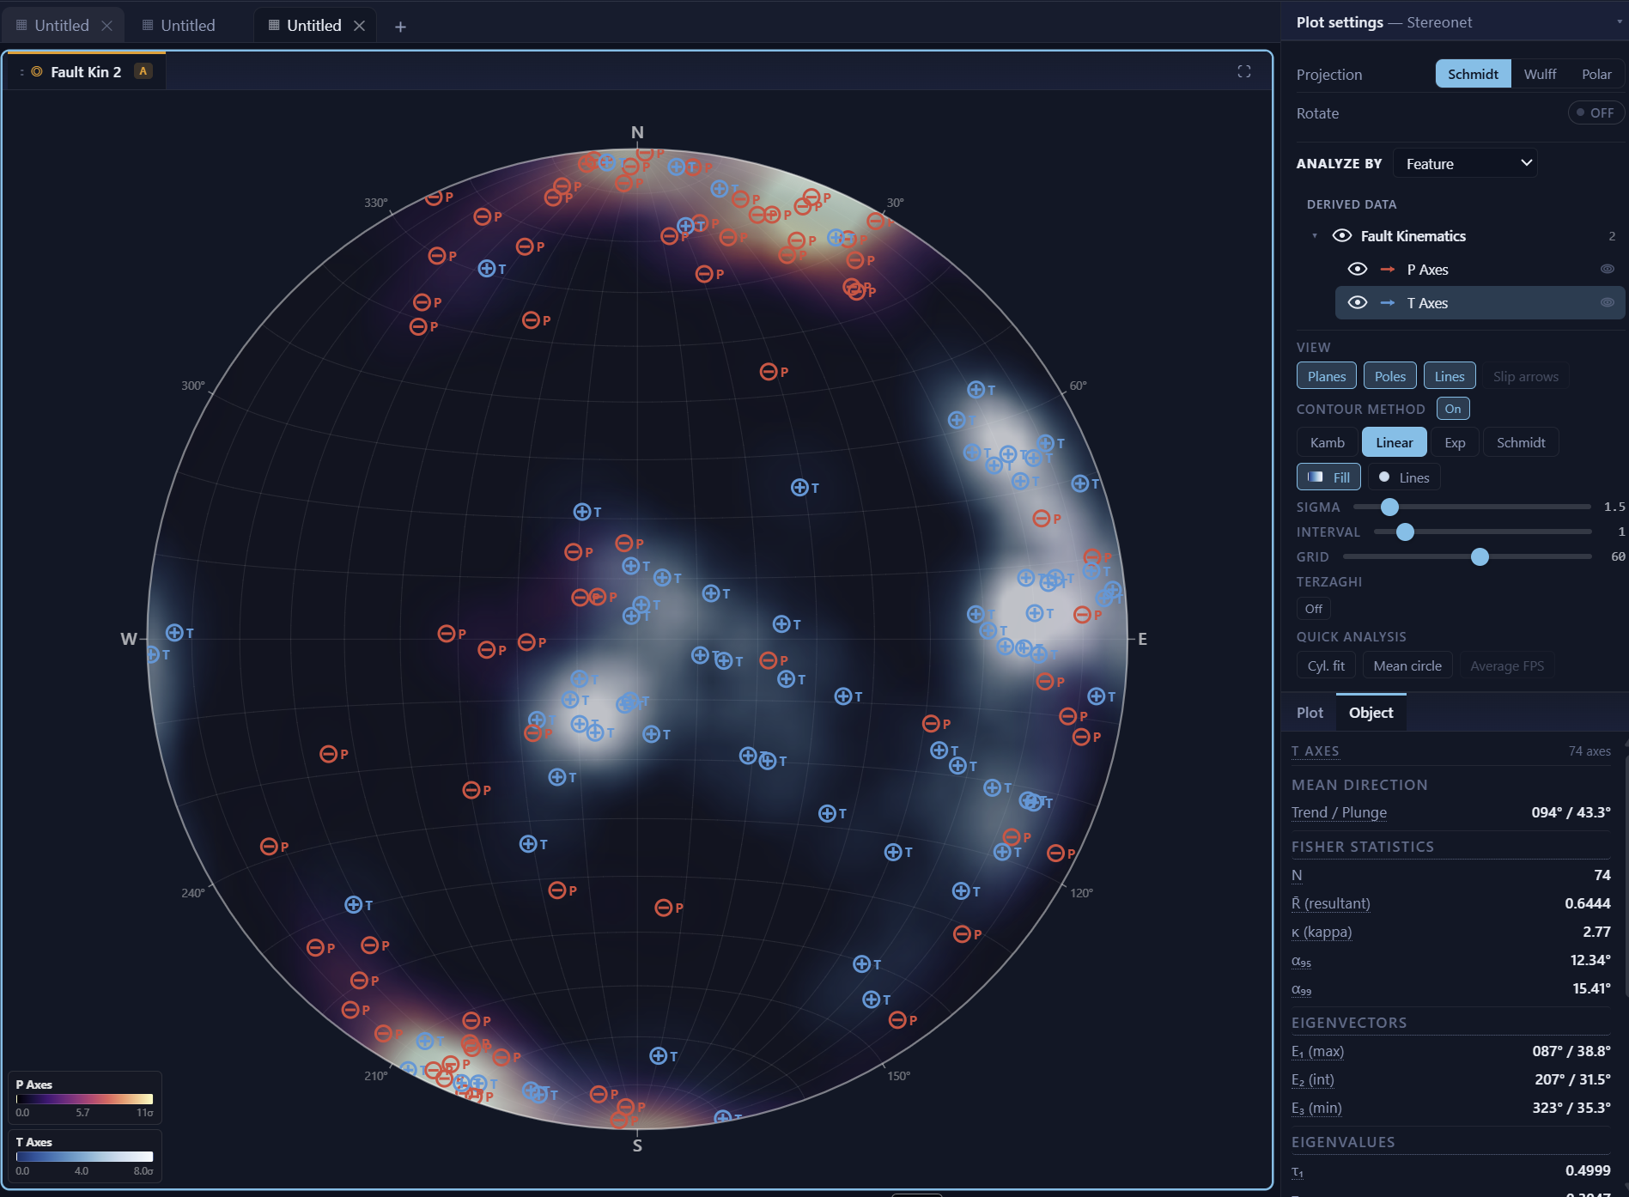
Task: Run the Mean circle quick analysis
Action: point(1407,665)
